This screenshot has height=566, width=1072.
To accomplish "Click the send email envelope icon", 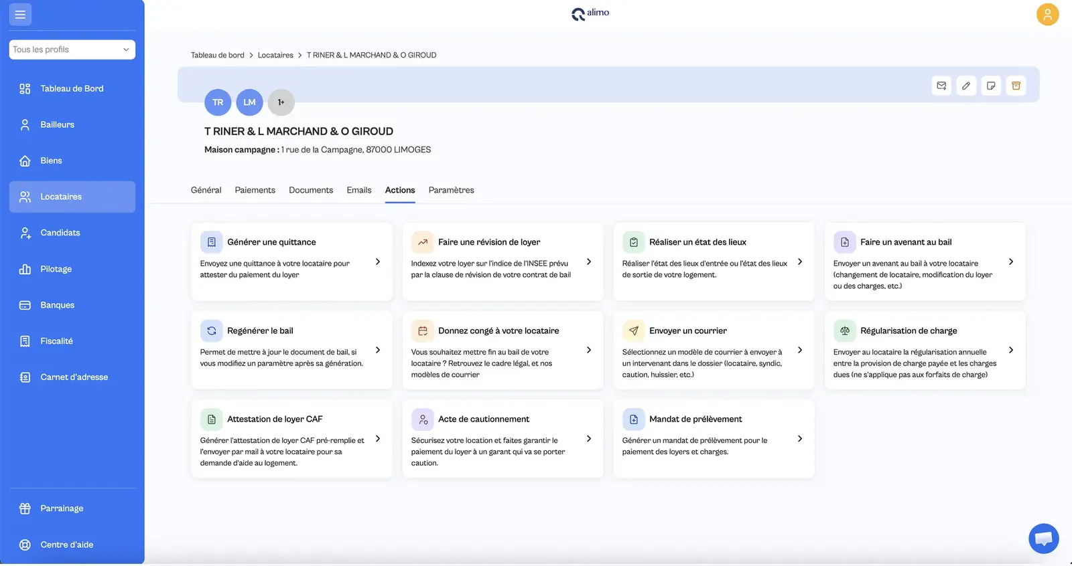I will tap(941, 86).
